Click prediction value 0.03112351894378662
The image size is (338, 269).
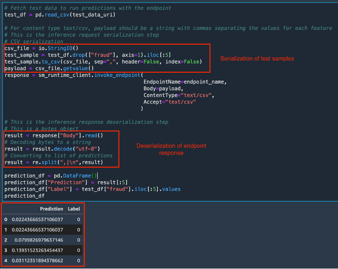37,260
